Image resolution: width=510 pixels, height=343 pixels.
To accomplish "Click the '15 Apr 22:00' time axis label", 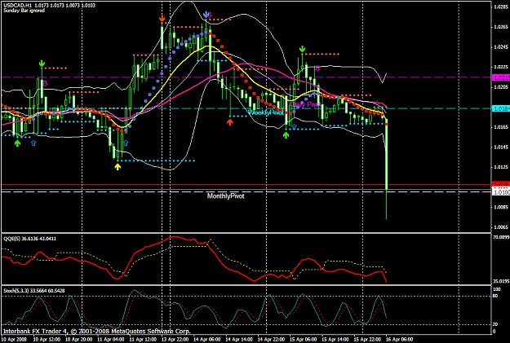I will tap(367, 340).
